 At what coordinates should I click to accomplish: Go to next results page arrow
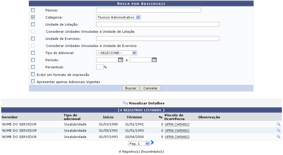pos(152,143)
